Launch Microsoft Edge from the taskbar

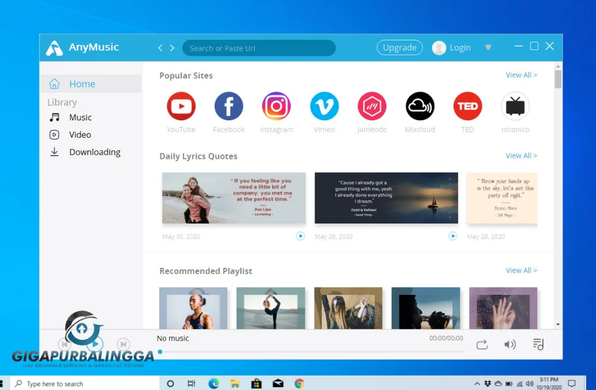[213, 384]
